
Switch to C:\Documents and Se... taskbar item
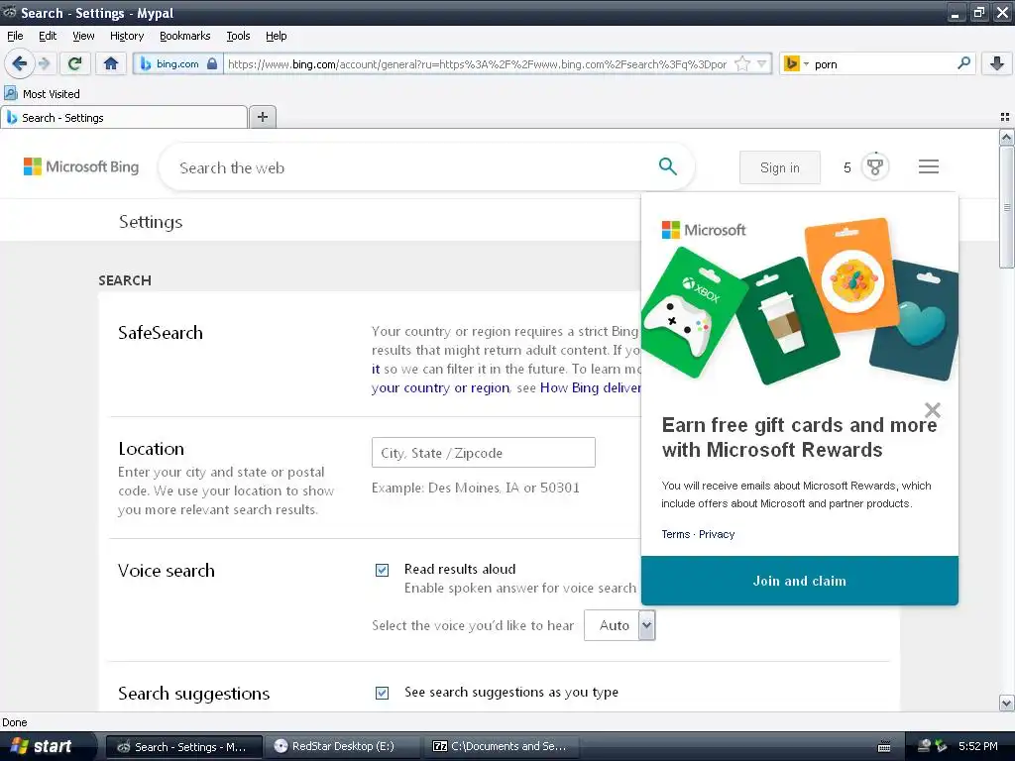[501, 746]
